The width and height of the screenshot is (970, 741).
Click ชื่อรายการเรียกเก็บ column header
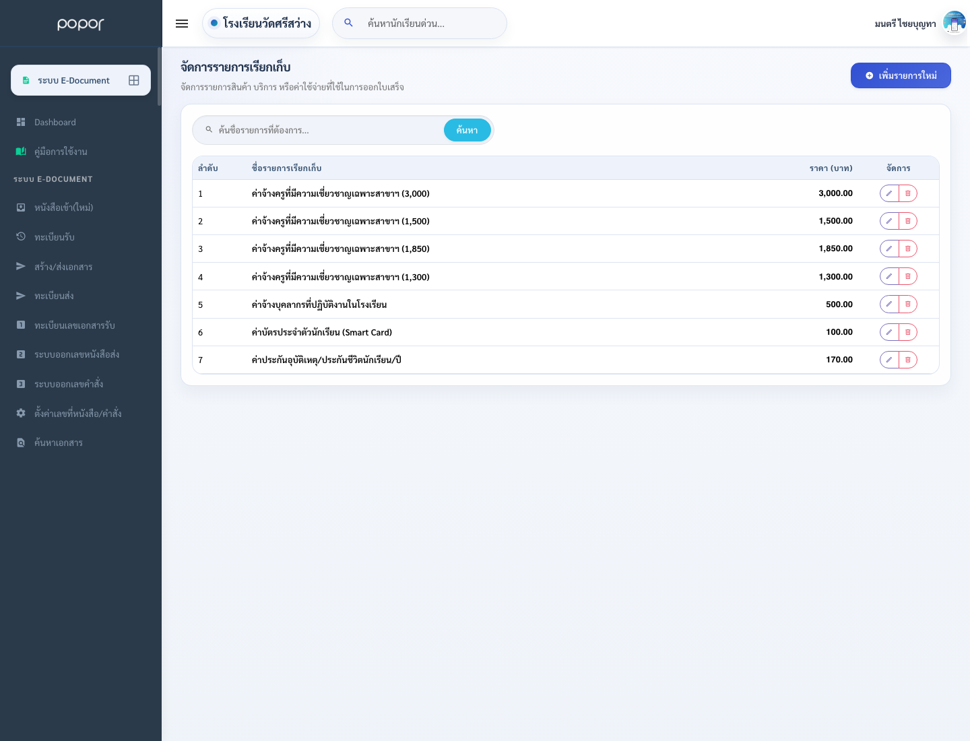pos(287,168)
